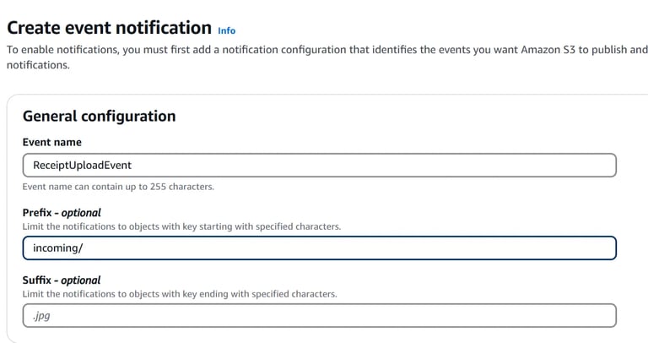
Task: Click the Event name input field
Action: pyautogui.click(x=319, y=165)
